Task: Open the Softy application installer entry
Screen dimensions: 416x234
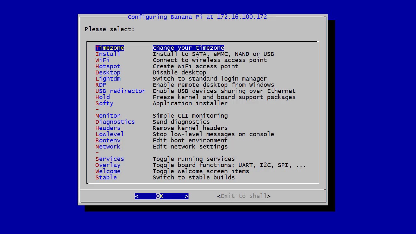Action: click(x=104, y=103)
